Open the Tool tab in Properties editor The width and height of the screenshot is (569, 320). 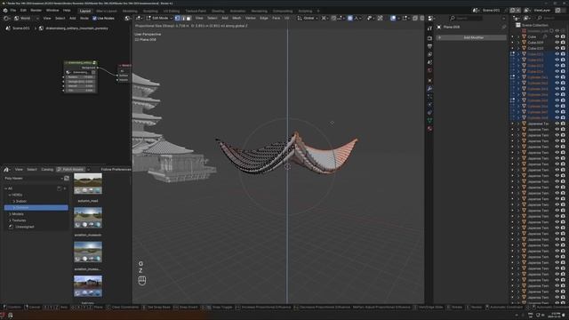tap(429, 28)
